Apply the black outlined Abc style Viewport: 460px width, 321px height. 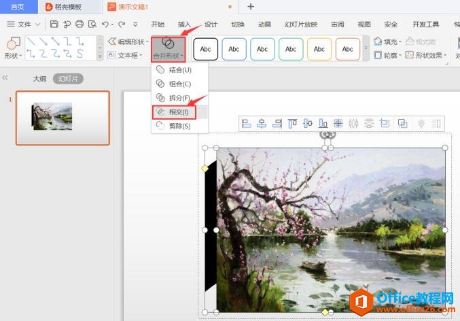pyautogui.click(x=205, y=49)
